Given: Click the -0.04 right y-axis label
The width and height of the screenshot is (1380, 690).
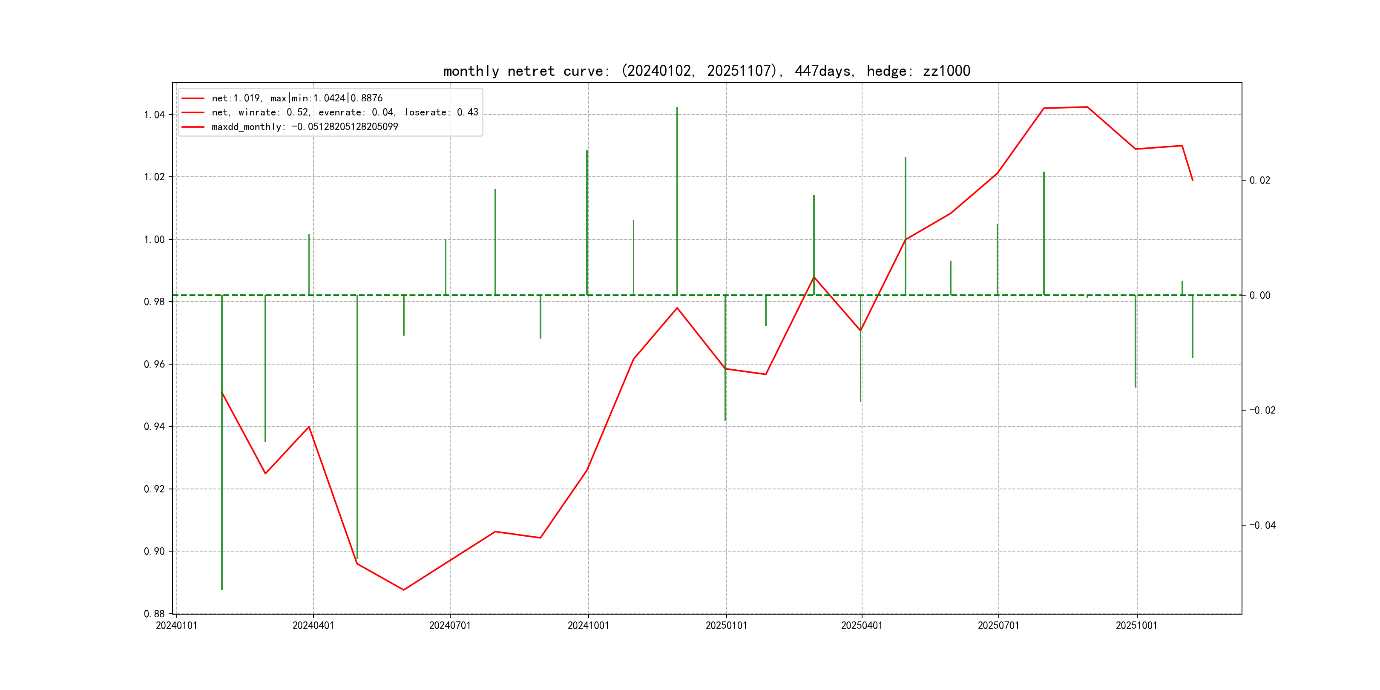Looking at the screenshot, I should coord(1262,526).
